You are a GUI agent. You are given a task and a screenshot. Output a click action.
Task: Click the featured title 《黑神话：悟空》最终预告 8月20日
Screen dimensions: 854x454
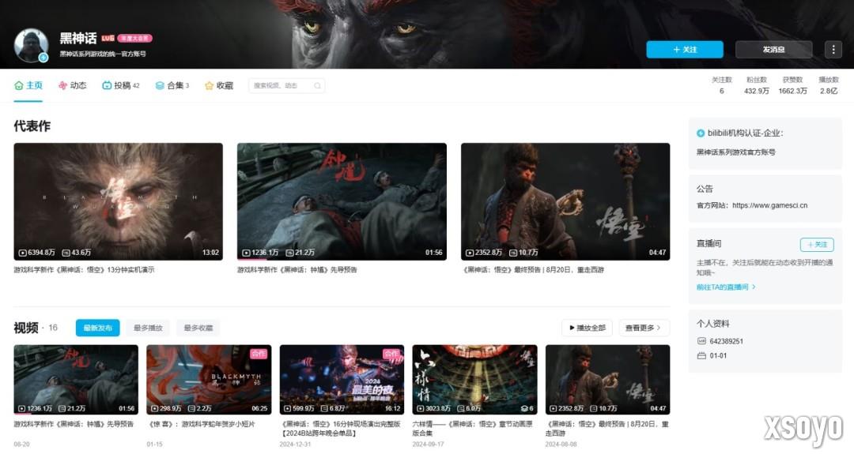click(533, 270)
